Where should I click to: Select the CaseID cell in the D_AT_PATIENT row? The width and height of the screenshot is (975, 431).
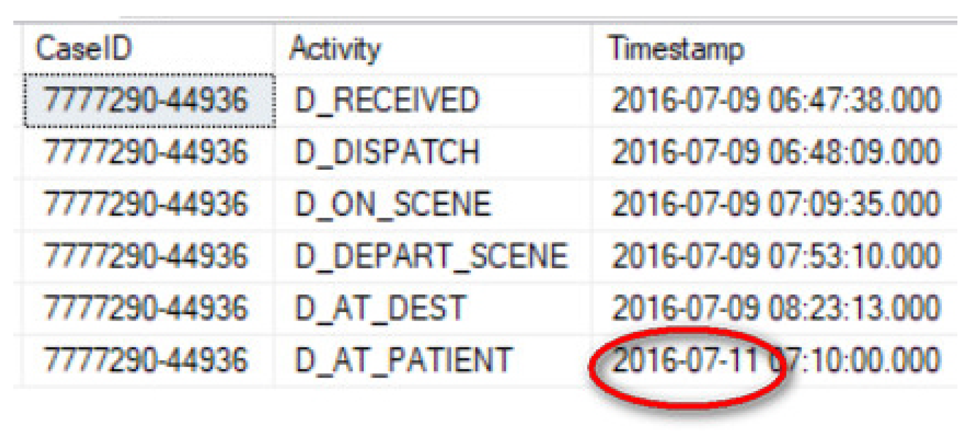[x=149, y=360]
